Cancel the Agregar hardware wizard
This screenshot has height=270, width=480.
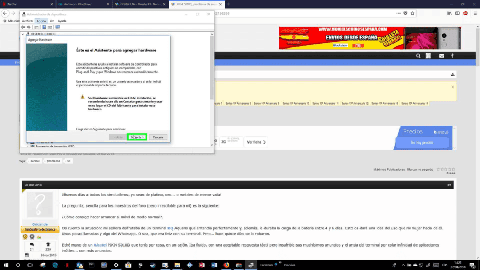[158, 137]
